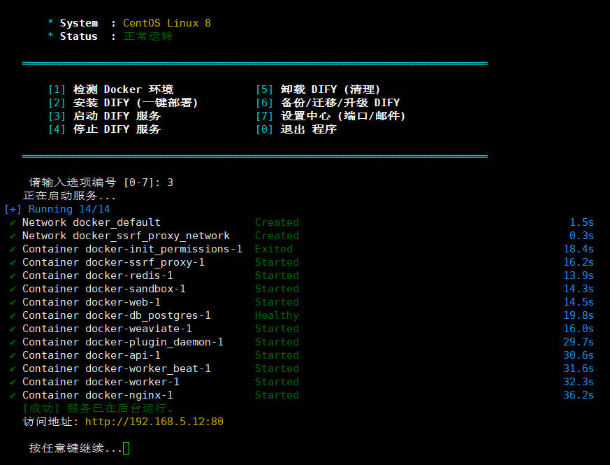Viewport: 610px width, 465px height.
Task: Click the checkmark beside docker-api-1
Action: coord(13,355)
